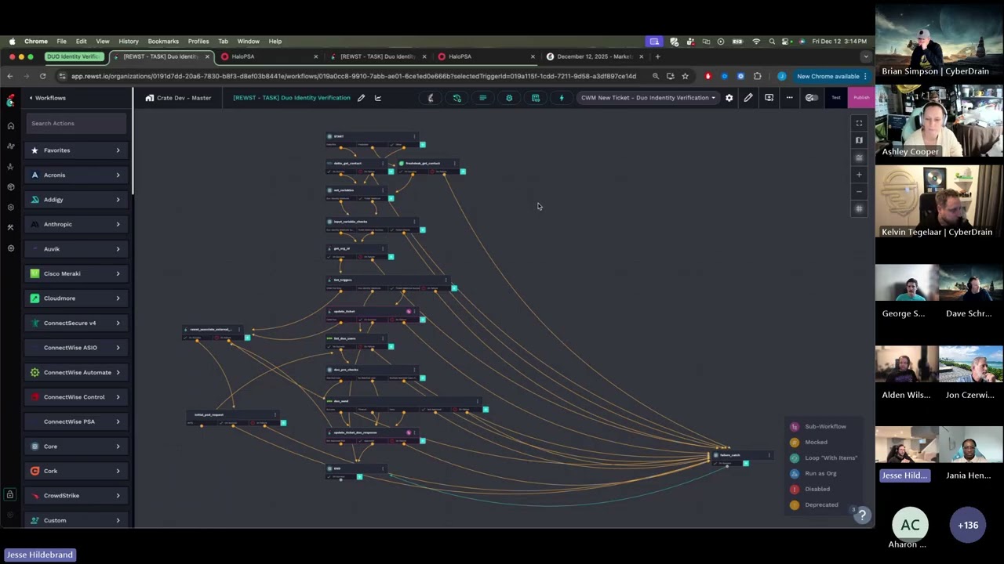Click the Search Actions field
The width and height of the screenshot is (1004, 564).
(x=76, y=123)
